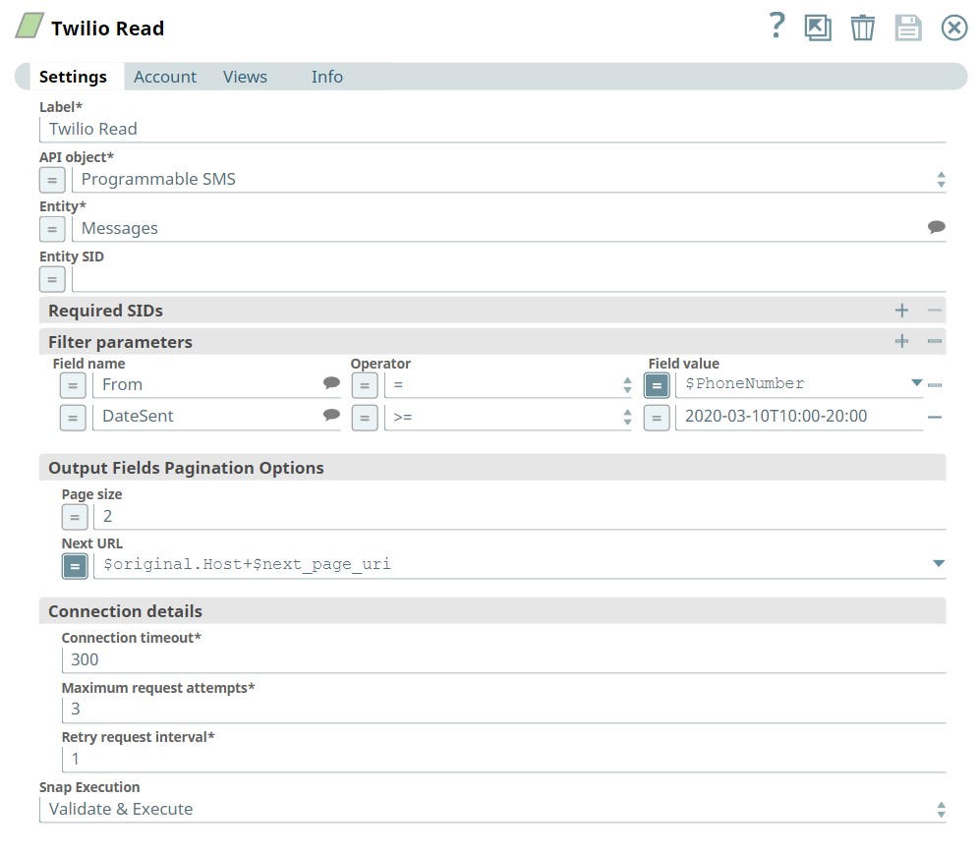Toggle expression for API object

click(52, 180)
